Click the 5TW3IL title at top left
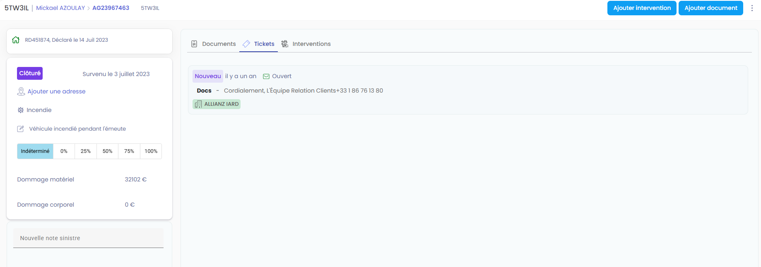 pyautogui.click(x=17, y=8)
